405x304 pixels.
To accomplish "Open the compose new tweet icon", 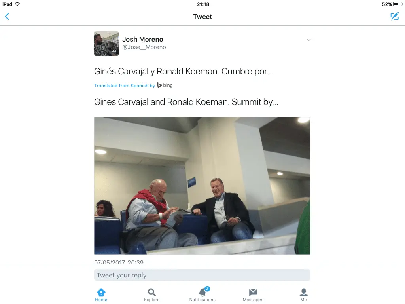I will [x=394, y=16].
